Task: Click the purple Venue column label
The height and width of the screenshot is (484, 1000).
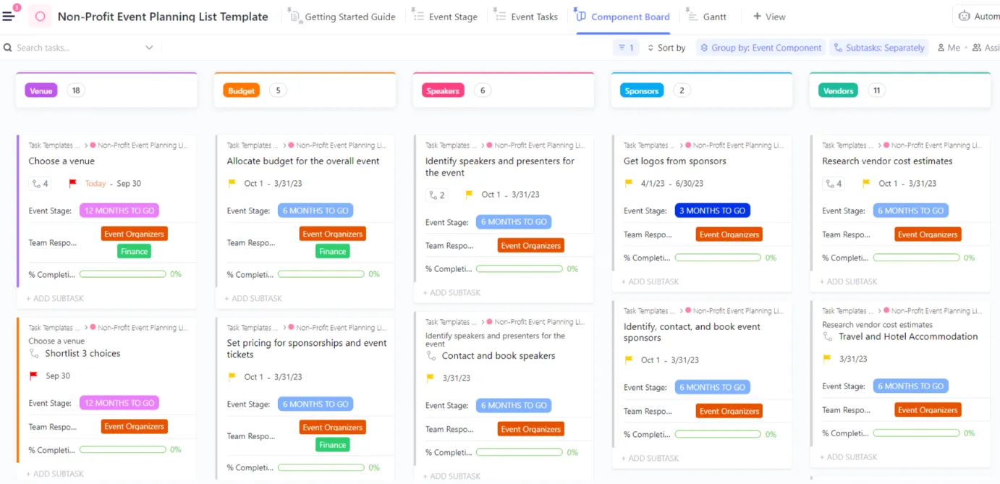Action: point(41,90)
